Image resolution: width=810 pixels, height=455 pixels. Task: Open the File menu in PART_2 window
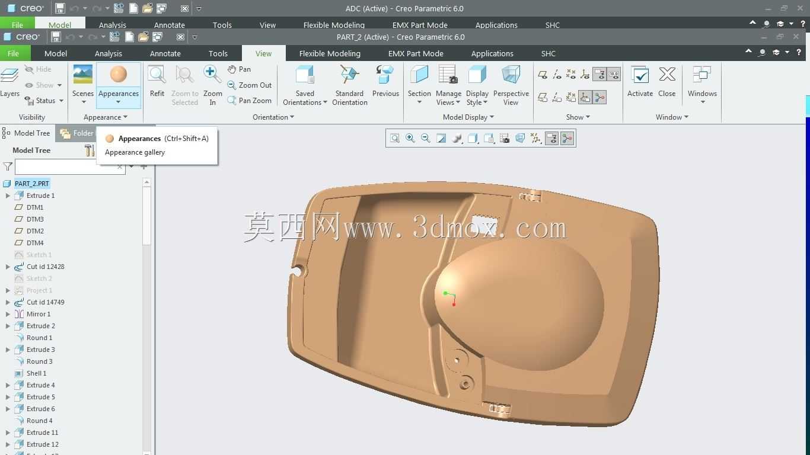[x=13, y=53]
